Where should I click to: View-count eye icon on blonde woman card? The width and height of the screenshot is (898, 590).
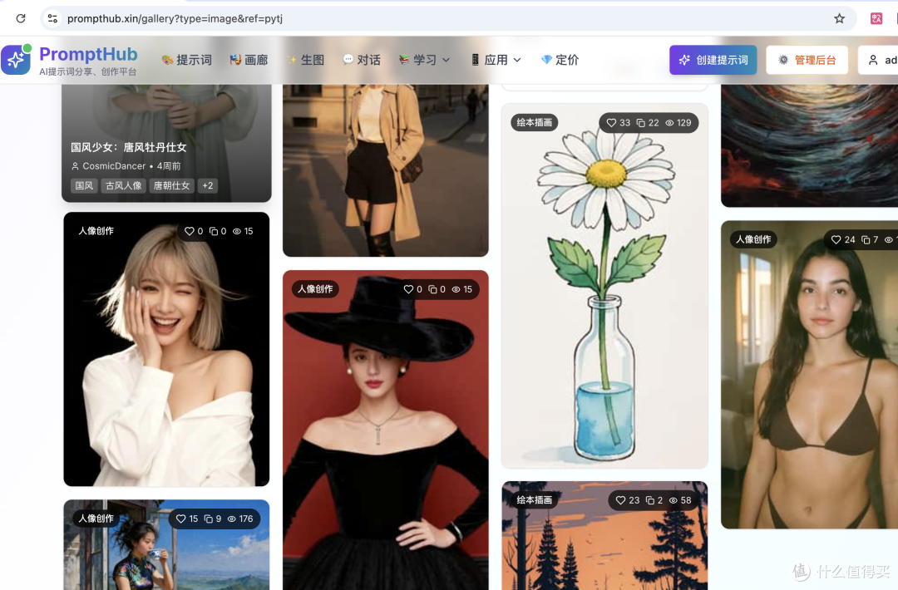(236, 231)
